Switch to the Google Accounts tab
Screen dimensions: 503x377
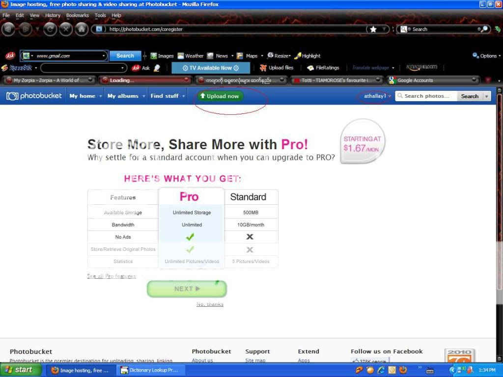(x=433, y=80)
